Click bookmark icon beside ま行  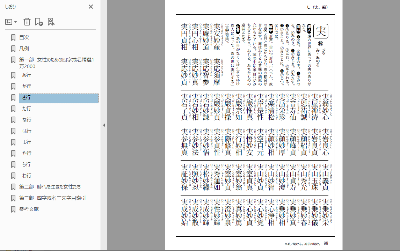[x=13, y=142]
